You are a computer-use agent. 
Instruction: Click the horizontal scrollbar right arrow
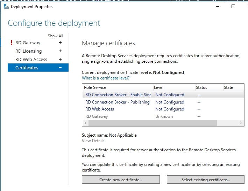tap(241, 123)
